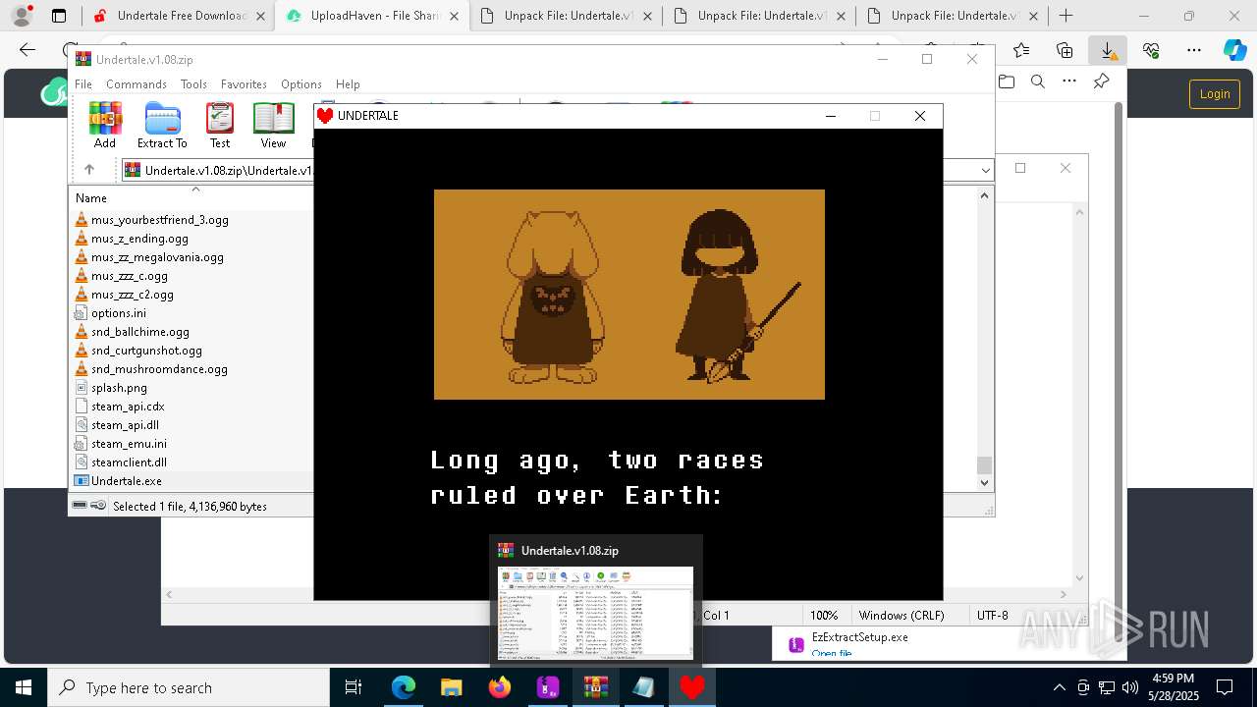Switch to Undertale Free Download browser tab
Screen dimensions: 1257x707
point(178,16)
